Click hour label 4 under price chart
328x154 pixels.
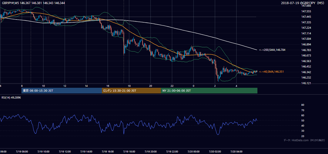[236, 86]
